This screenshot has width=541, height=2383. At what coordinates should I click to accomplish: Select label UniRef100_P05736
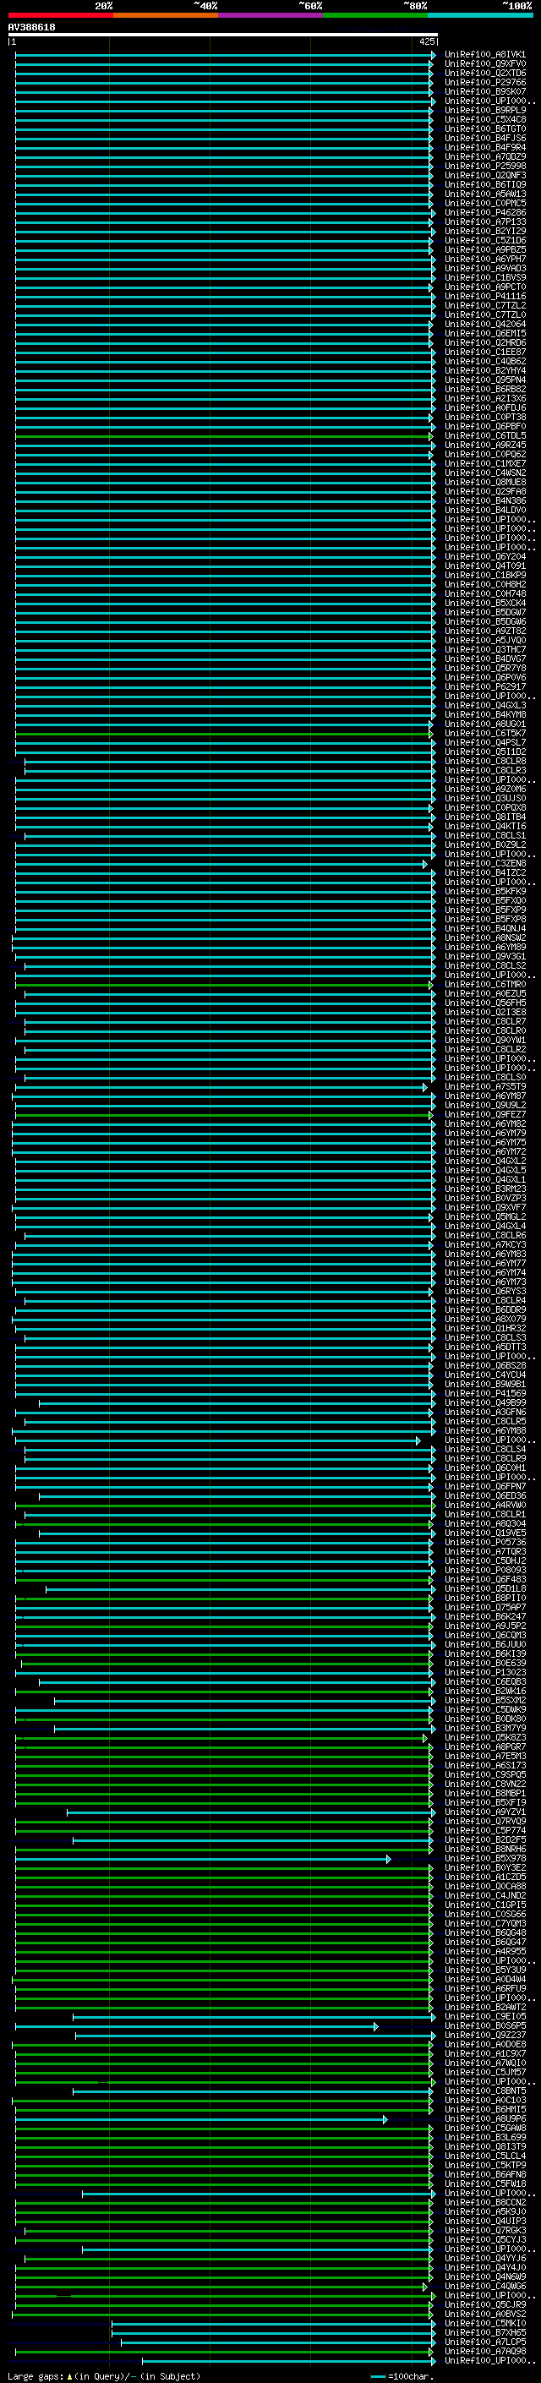tap(485, 1542)
